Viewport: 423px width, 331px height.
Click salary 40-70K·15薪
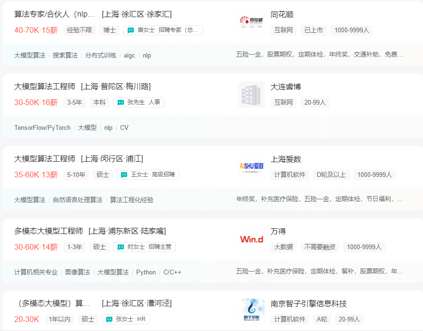(x=36, y=30)
